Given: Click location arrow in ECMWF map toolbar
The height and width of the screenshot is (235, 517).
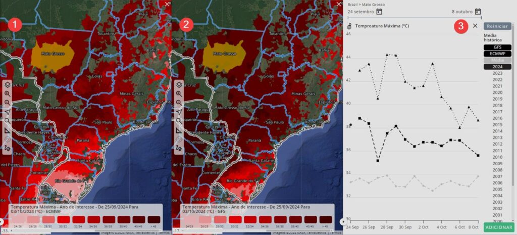Looking at the screenshot, I should 7,112.
